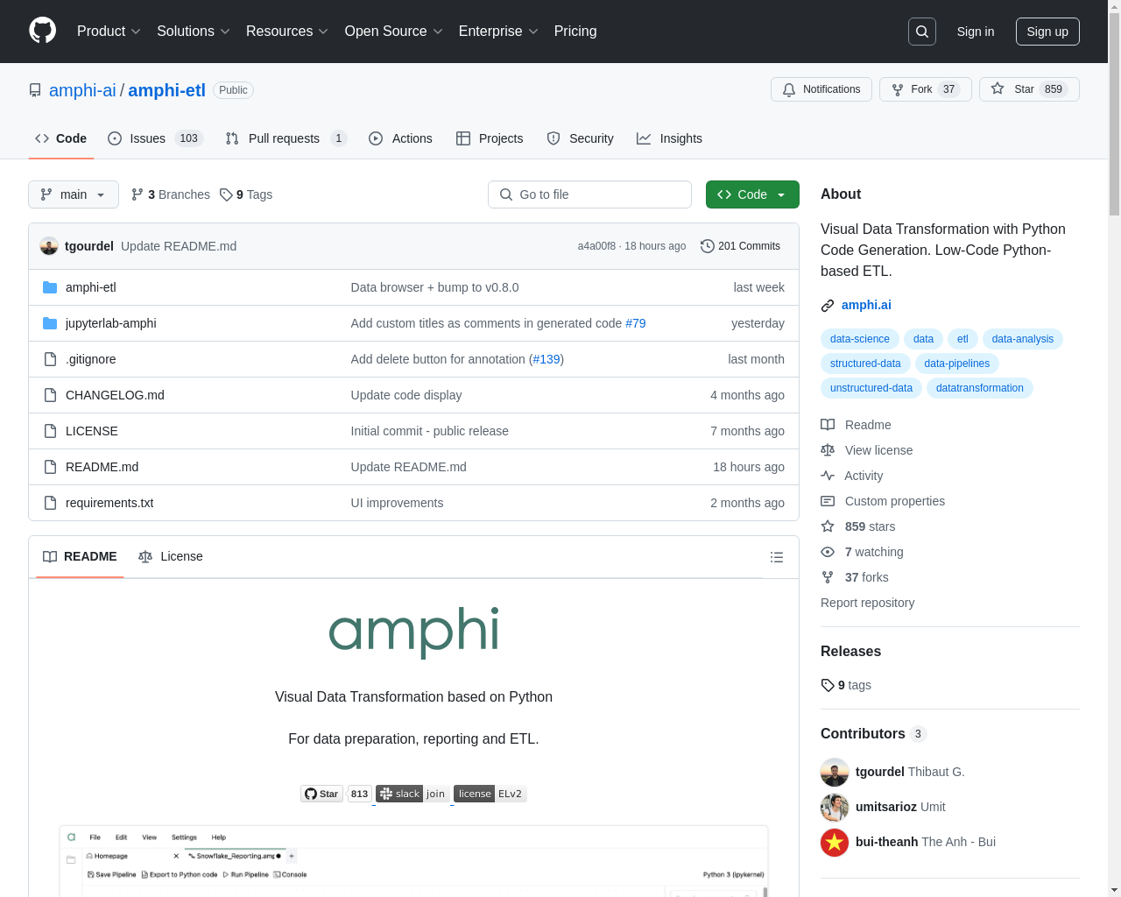Open umitsarioz contributor avatar
1121x897 pixels.
[835, 807]
